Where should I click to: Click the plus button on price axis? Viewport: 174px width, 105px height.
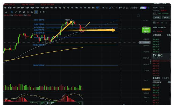pyautogui.click(x=140, y=42)
